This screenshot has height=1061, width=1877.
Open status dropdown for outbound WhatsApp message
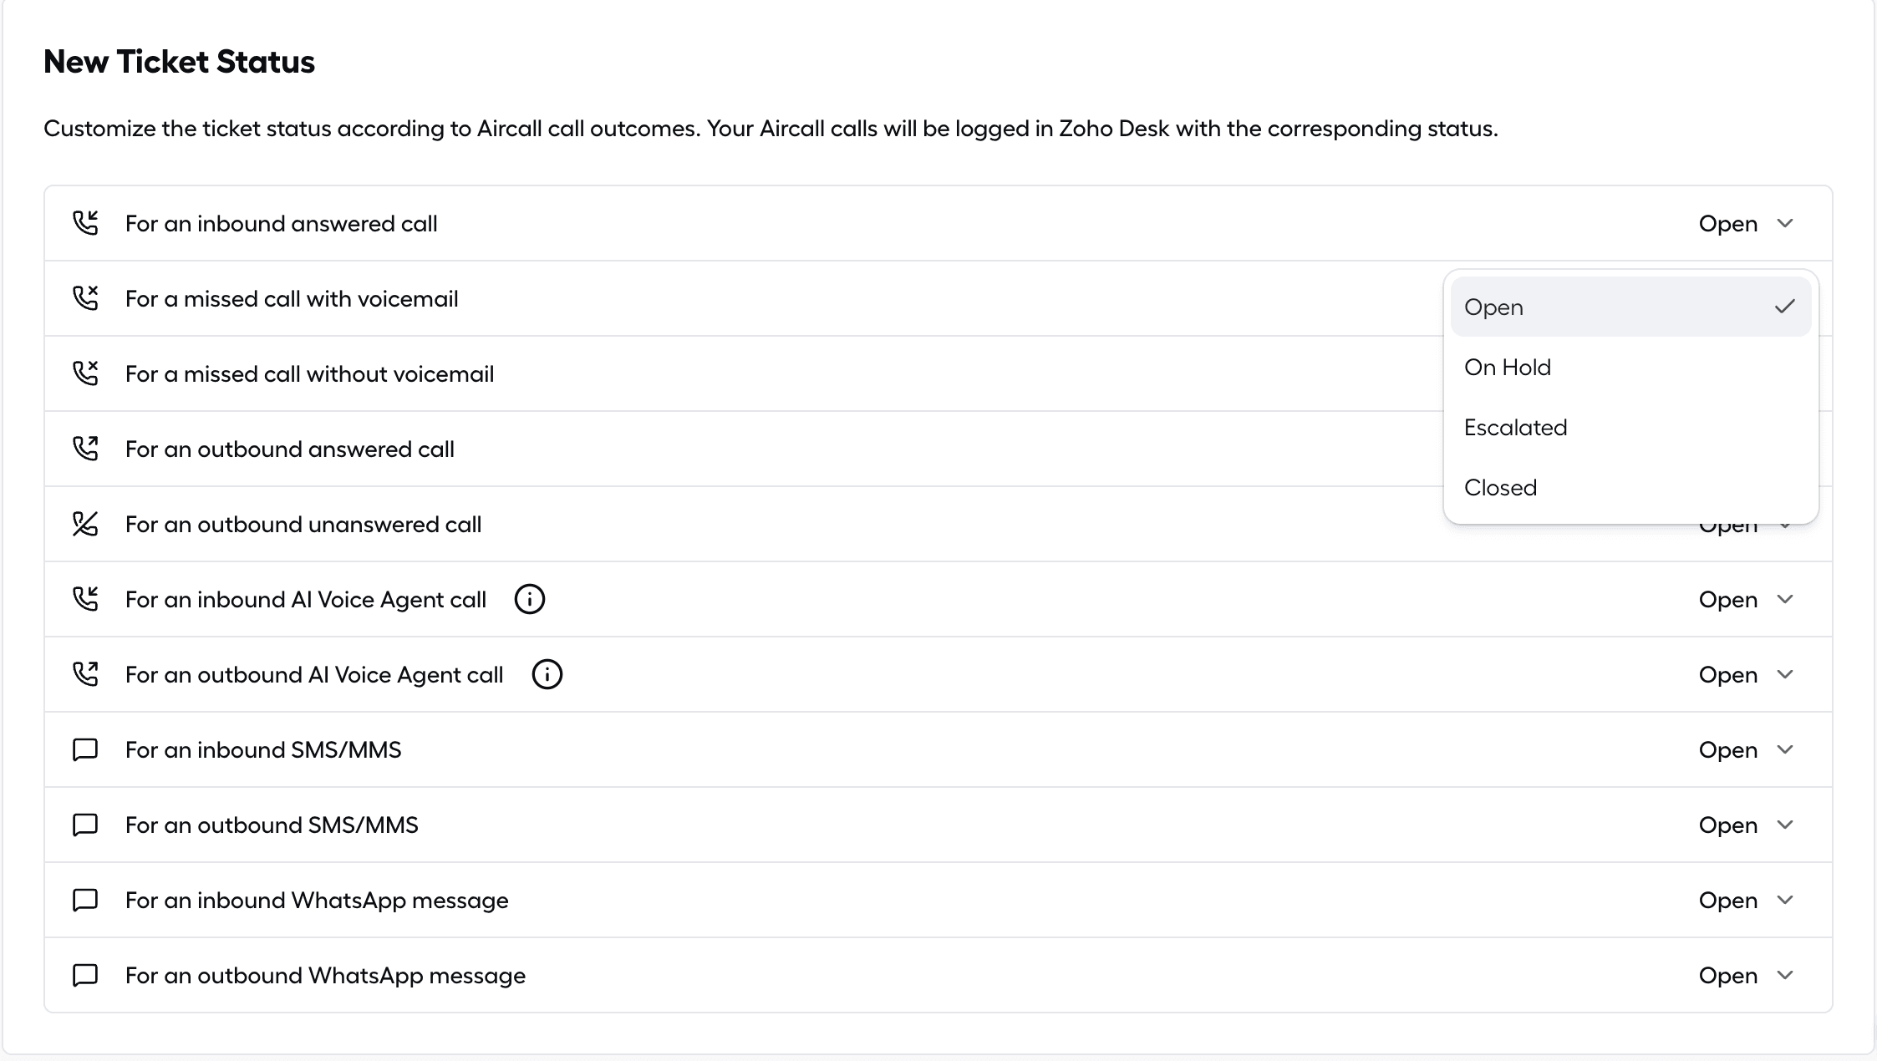(1747, 975)
